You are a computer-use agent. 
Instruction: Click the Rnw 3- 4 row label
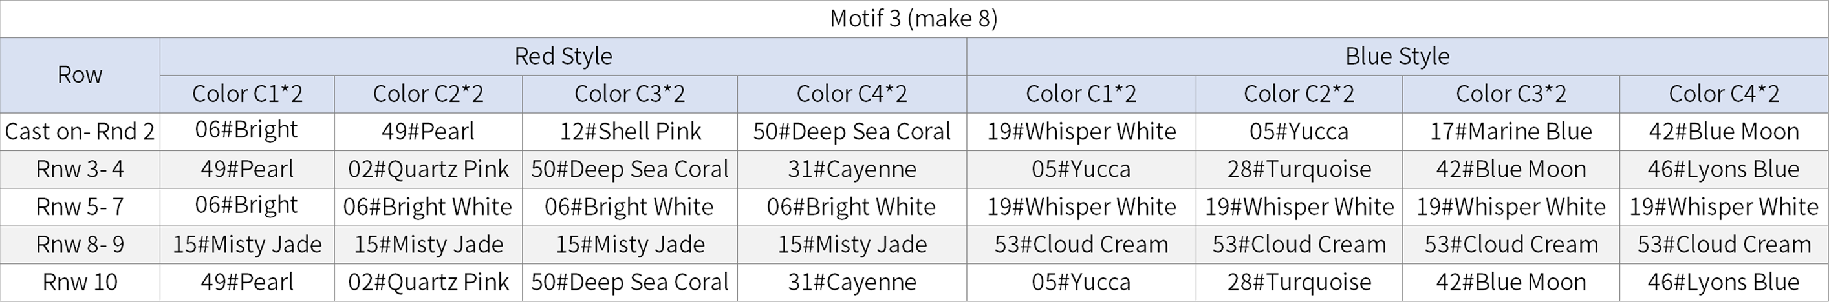pos(80,170)
